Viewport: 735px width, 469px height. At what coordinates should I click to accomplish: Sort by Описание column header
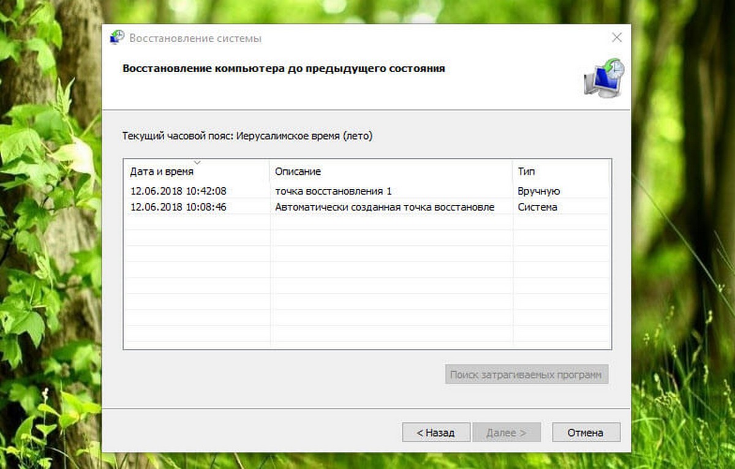(x=391, y=172)
